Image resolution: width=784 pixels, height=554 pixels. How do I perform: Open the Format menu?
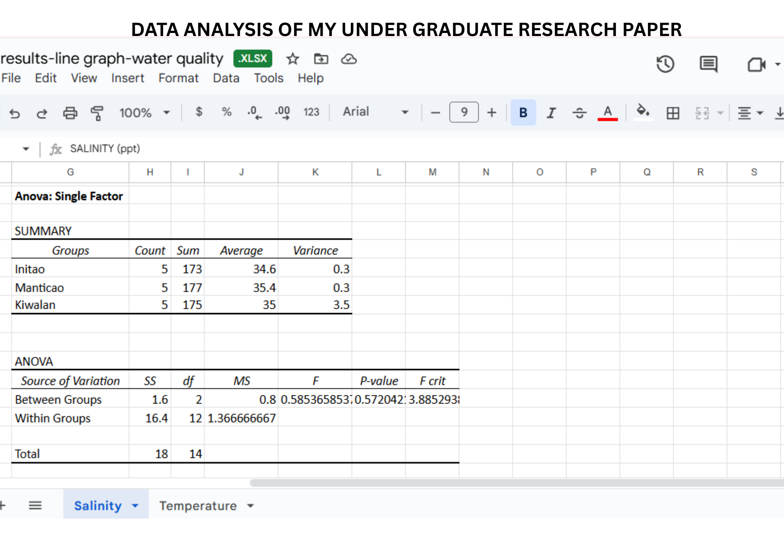(178, 78)
